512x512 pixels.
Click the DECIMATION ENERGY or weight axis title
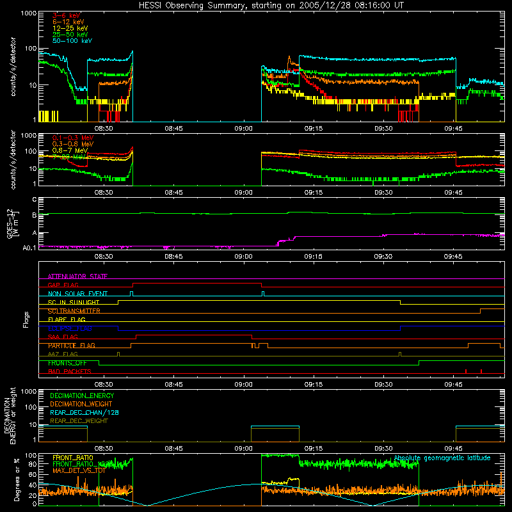[x=10, y=415]
